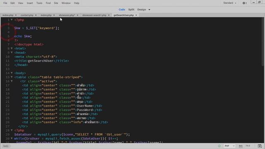
Task: Close the showuser.php* tab
Action: click(x=77, y=15)
